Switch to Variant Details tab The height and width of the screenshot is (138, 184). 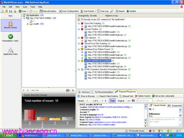pos(158,105)
